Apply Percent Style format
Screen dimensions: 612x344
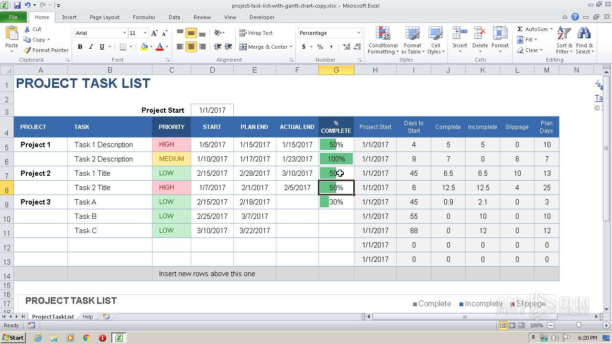point(320,47)
